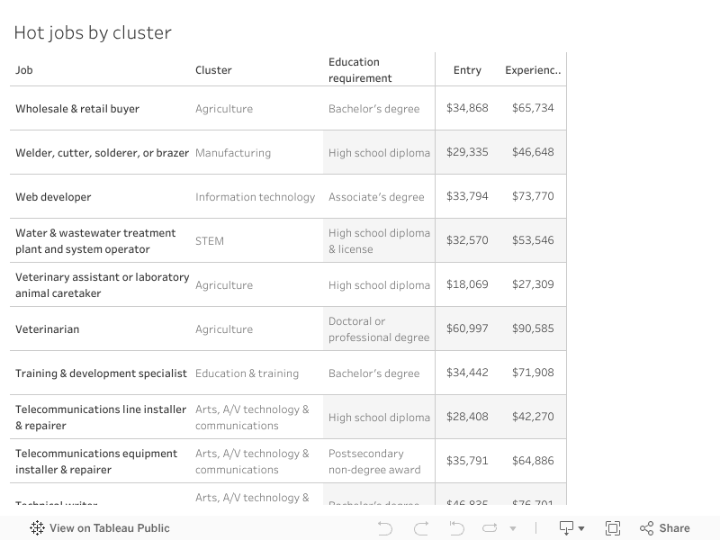Select the Veterinarian job cell
This screenshot has height=540, width=720.
pyautogui.click(x=47, y=329)
